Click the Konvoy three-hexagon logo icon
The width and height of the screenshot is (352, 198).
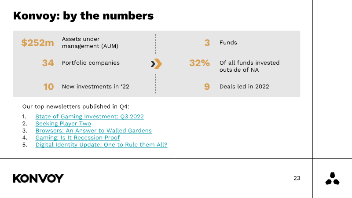332,179
